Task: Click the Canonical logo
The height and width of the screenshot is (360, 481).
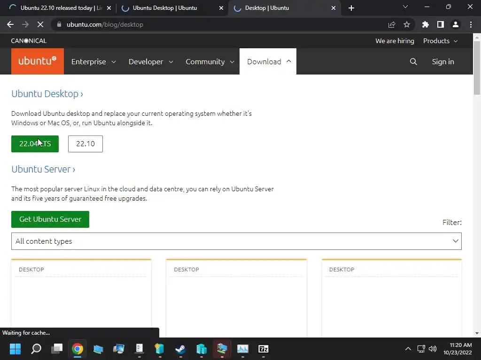Action: [x=29, y=41]
